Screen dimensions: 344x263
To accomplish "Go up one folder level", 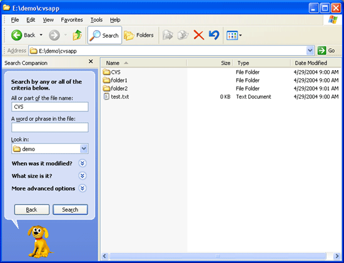I will click(77, 35).
